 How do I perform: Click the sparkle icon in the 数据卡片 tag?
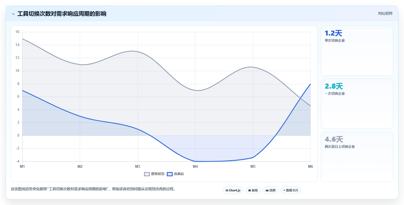(284, 191)
